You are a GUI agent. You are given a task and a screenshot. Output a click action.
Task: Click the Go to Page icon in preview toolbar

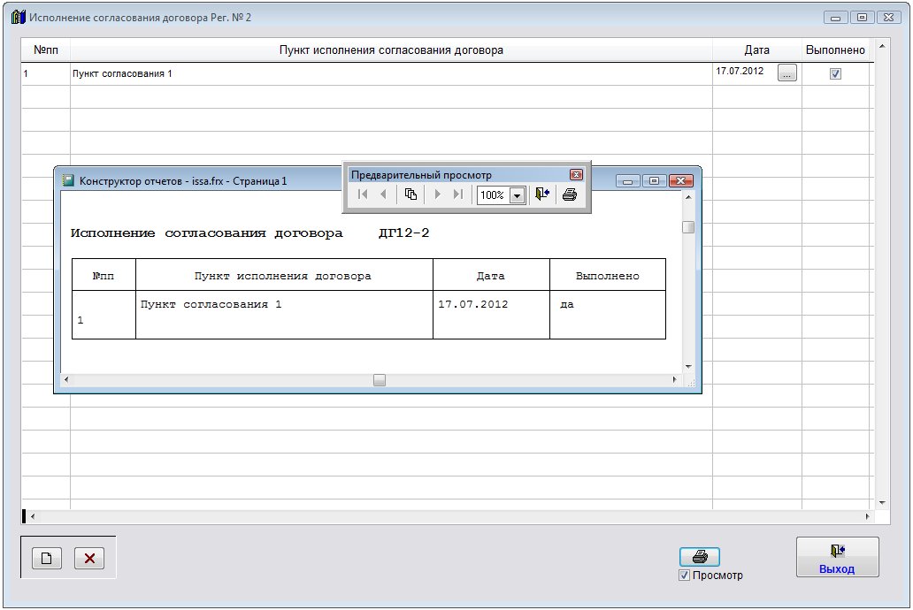tap(410, 194)
